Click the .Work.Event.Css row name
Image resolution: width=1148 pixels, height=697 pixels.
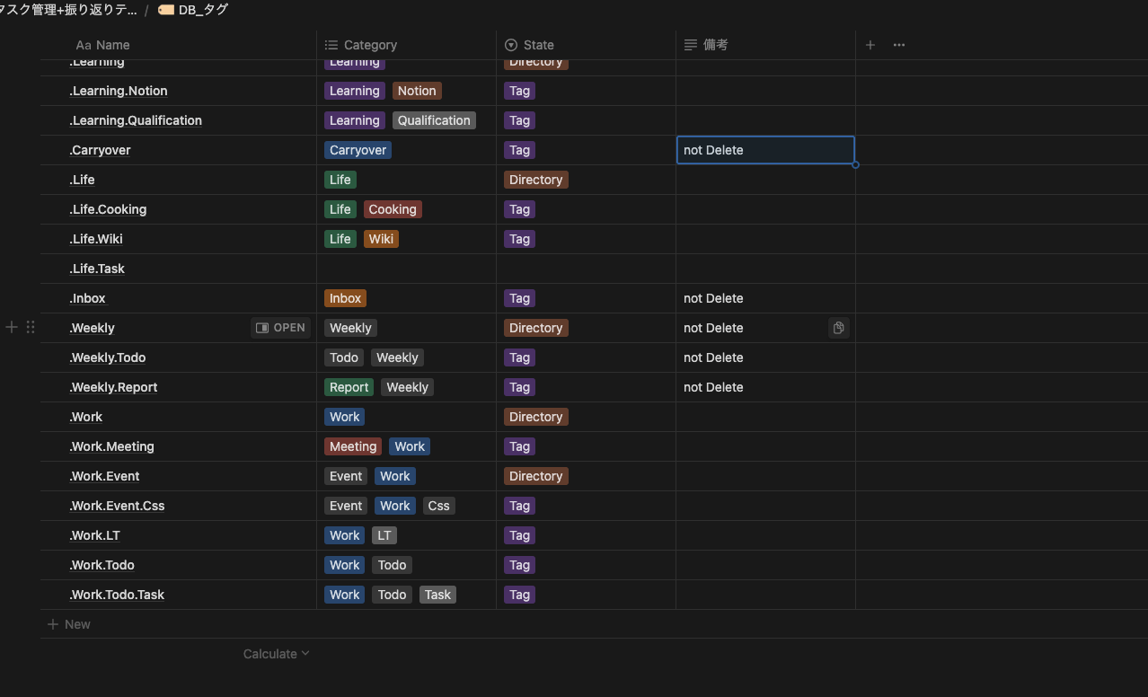(x=117, y=506)
